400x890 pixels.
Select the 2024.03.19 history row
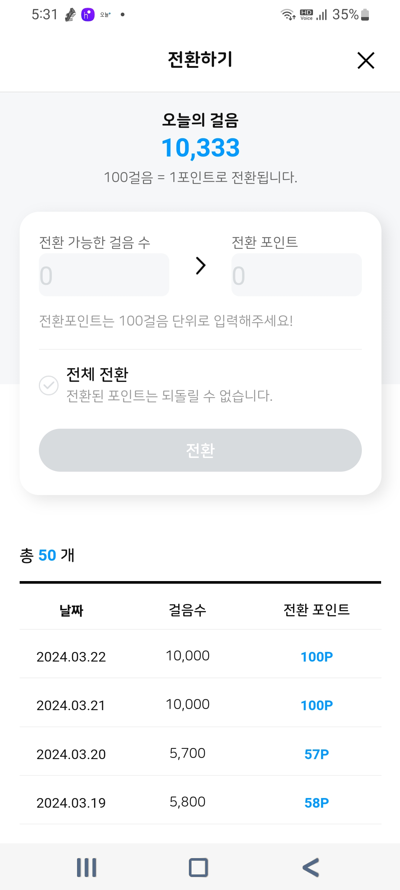coord(200,803)
